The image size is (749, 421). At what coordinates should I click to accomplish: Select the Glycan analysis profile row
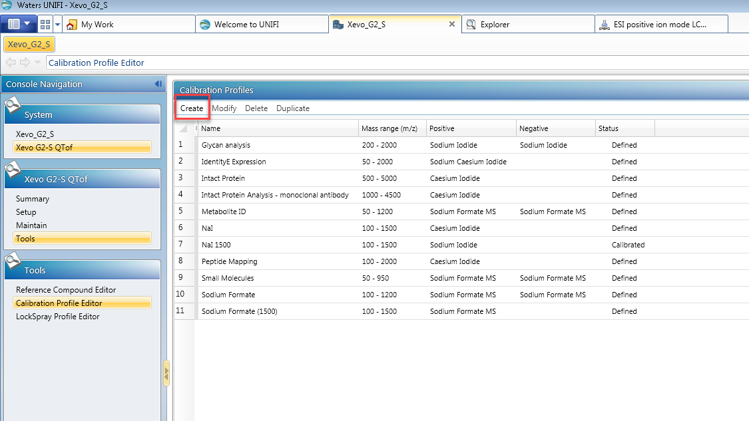(462, 145)
